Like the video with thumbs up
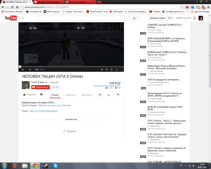Image resolution: width=211 pixels, height=169 pixels. pyautogui.click(x=24, y=95)
